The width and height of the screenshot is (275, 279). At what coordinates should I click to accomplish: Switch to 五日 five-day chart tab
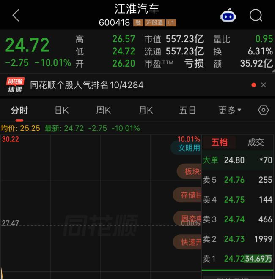pyautogui.click(x=187, y=110)
